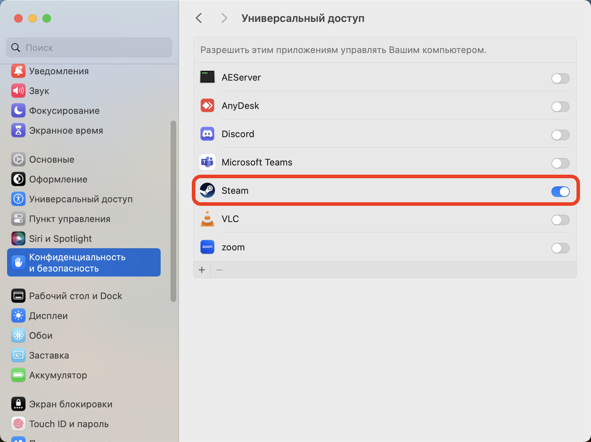Click the zoom app icon
This screenshot has width=591, height=442.
pyautogui.click(x=207, y=247)
